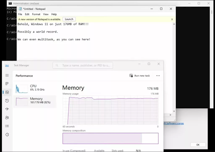Open the Format menu in Notepad
This screenshot has width=215, height=152.
click(x=36, y=14)
